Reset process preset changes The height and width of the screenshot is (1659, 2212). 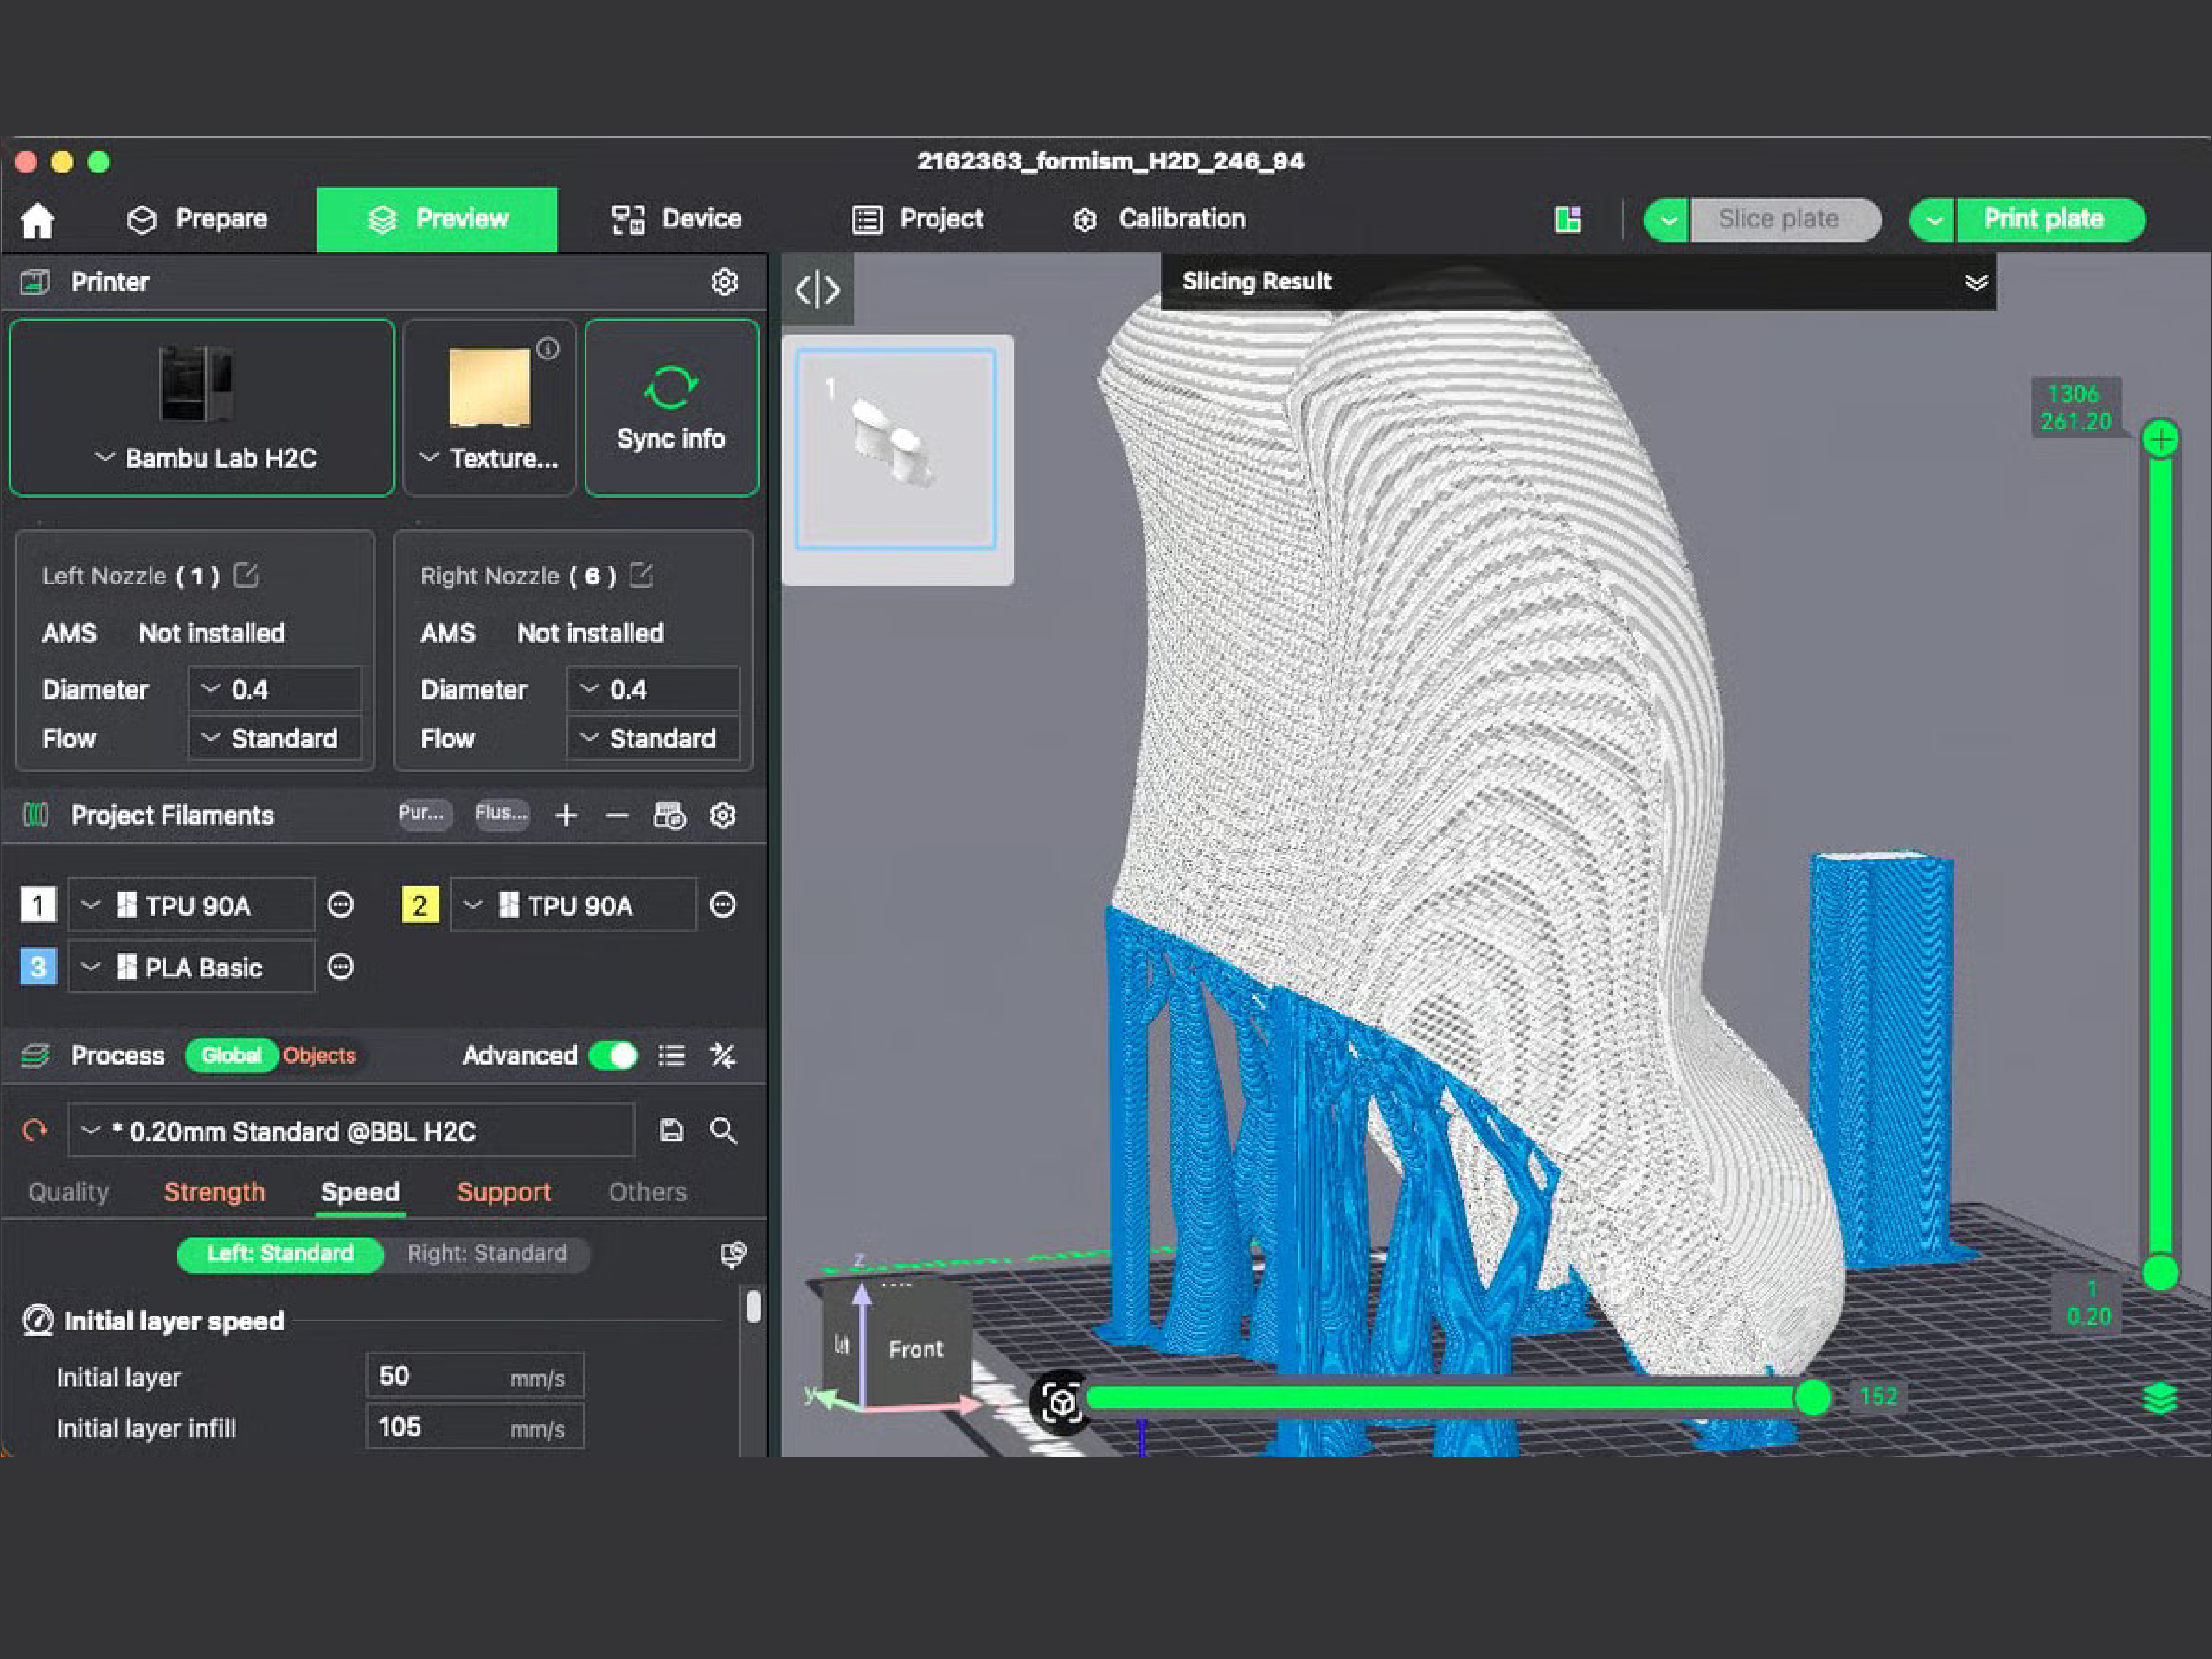(x=35, y=1131)
